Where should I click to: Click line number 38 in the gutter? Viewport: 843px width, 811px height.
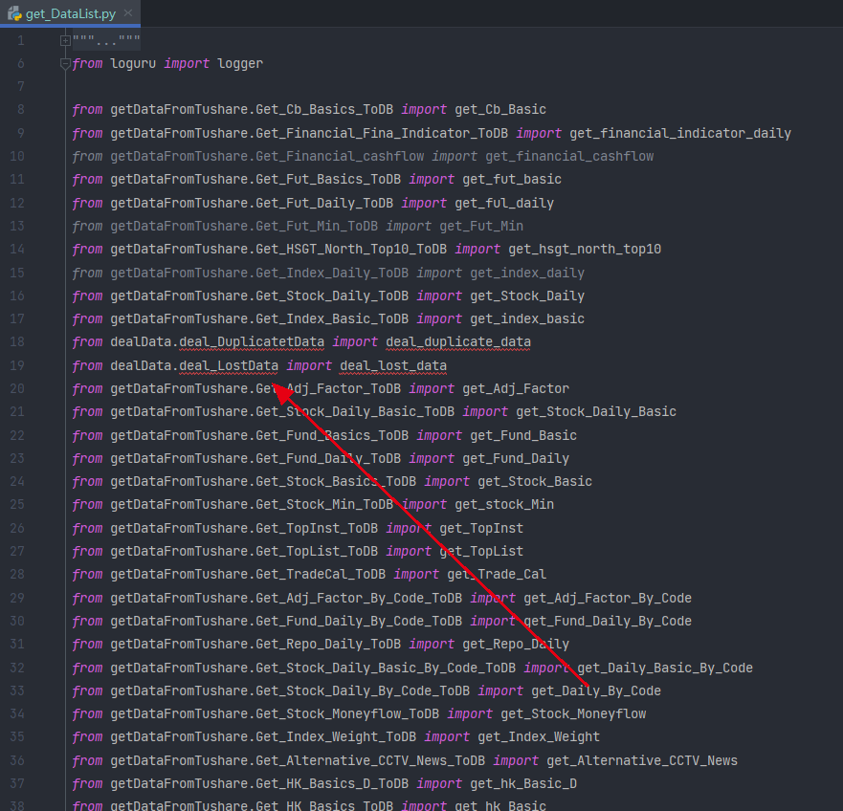20,806
